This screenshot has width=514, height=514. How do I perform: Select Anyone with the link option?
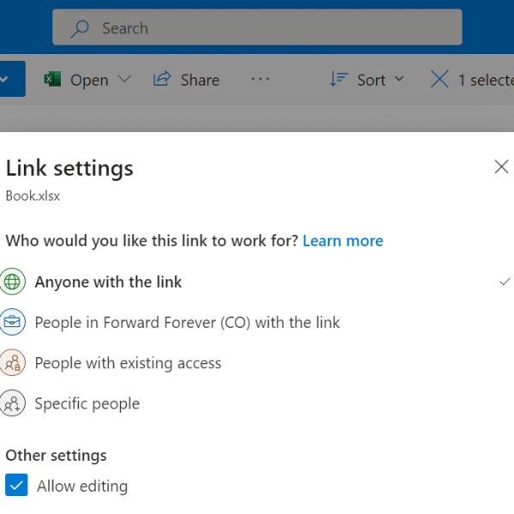coord(108,282)
